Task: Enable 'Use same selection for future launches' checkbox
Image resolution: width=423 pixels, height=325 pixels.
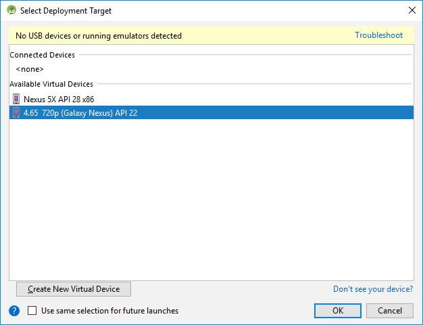Action: click(32, 311)
